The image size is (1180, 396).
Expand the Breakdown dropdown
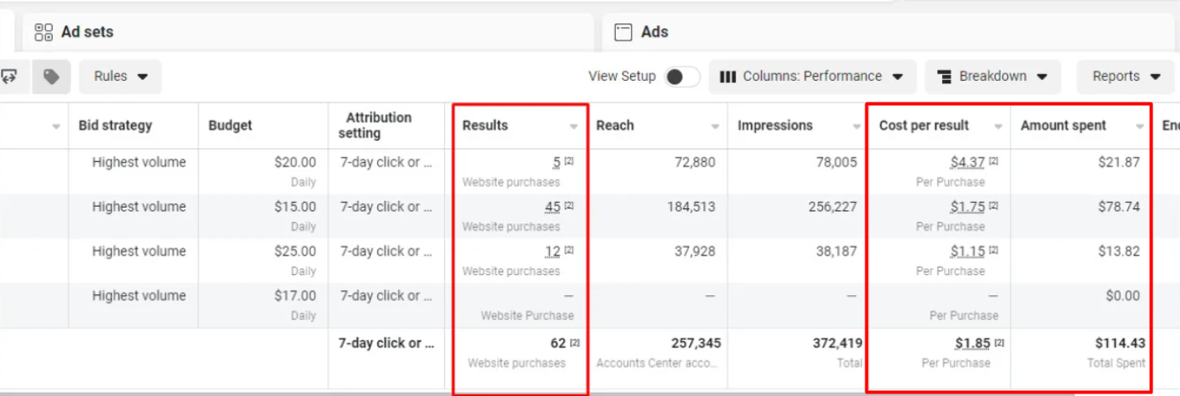pos(992,77)
